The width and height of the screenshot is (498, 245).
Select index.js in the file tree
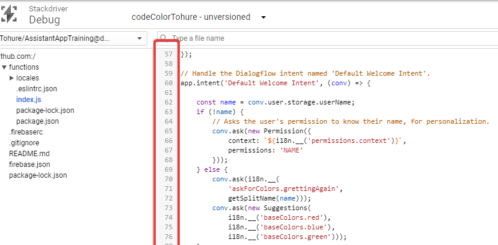coord(29,100)
